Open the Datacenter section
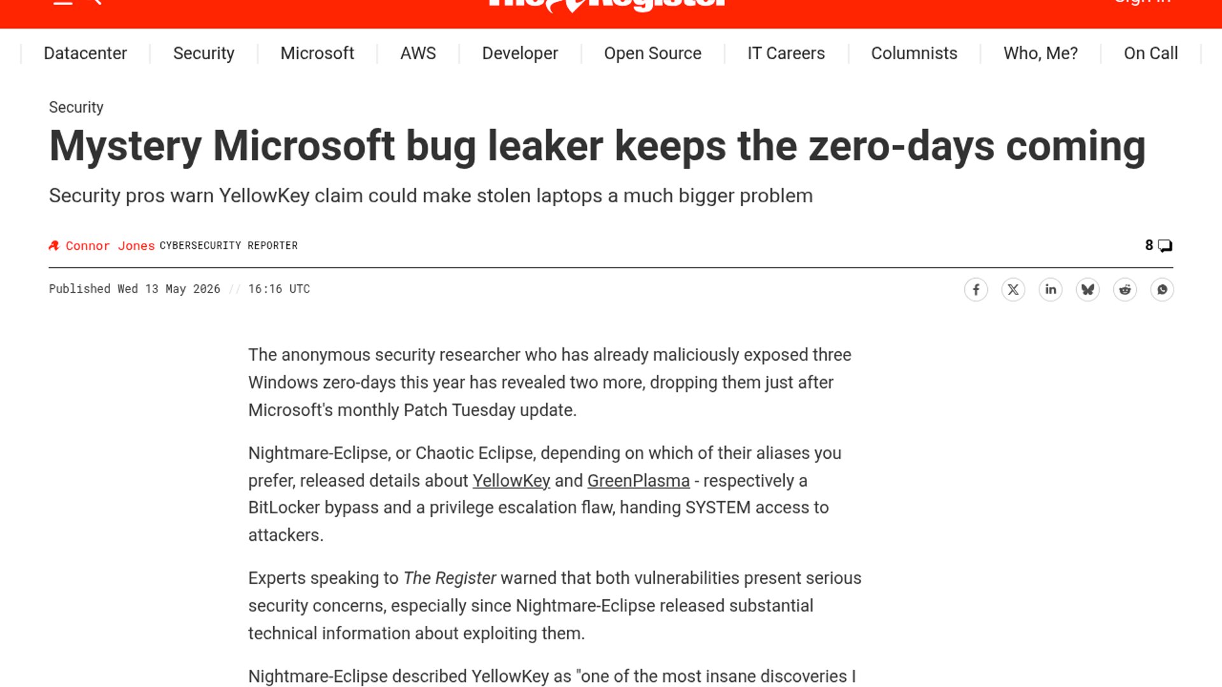Viewport: 1222px width, 687px height. pos(85,53)
